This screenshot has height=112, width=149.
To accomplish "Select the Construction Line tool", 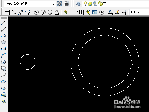I will (4, 29).
